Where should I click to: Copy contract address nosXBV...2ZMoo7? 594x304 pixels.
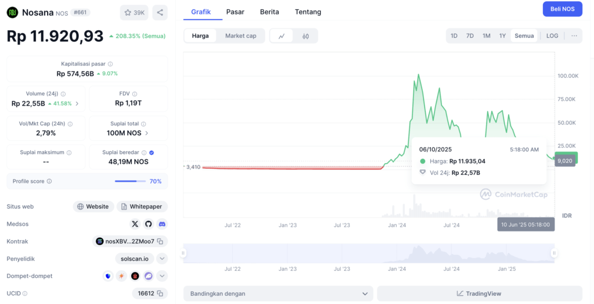click(160, 241)
